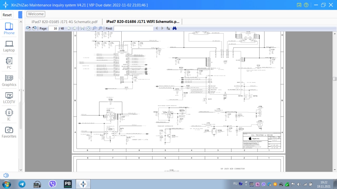Go to previous page arrow
The width and height of the screenshot is (337, 189).
click(69, 28)
